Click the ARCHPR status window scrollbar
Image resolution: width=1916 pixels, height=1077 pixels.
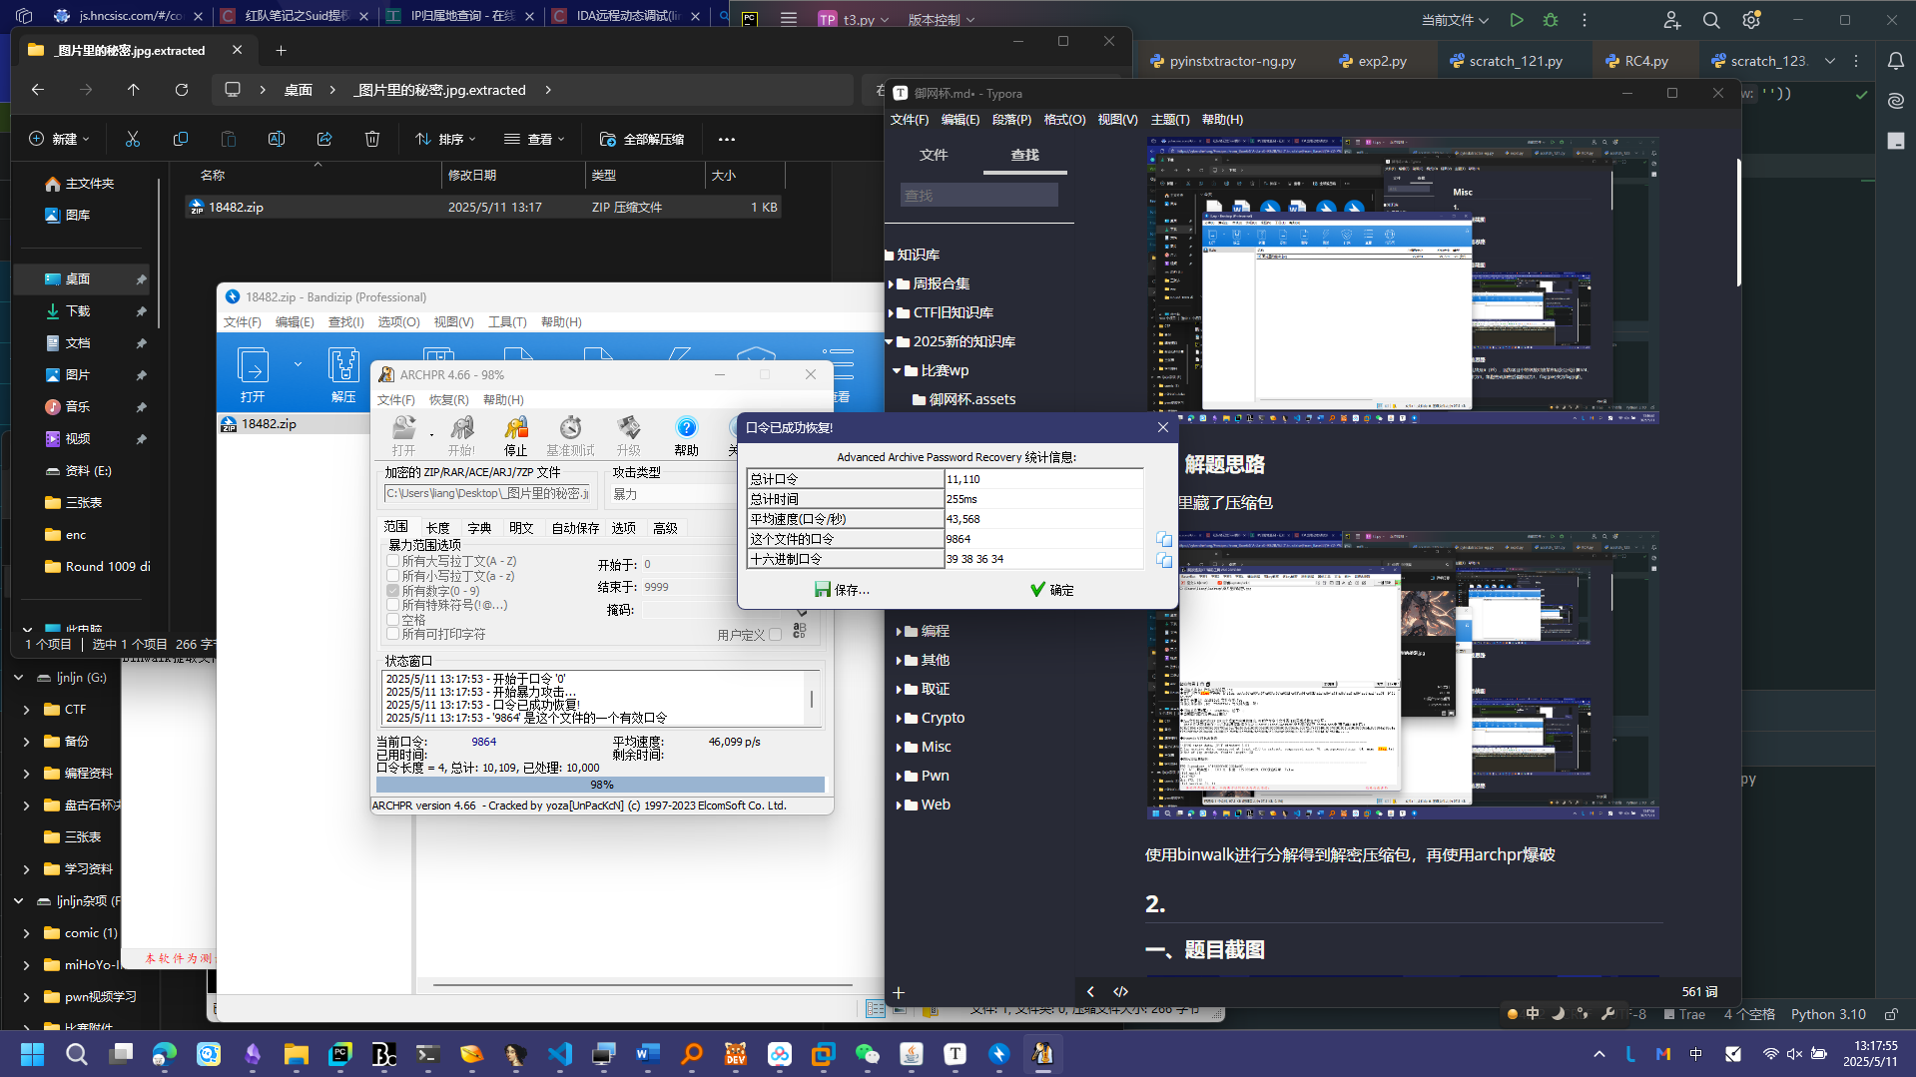pyautogui.click(x=812, y=698)
